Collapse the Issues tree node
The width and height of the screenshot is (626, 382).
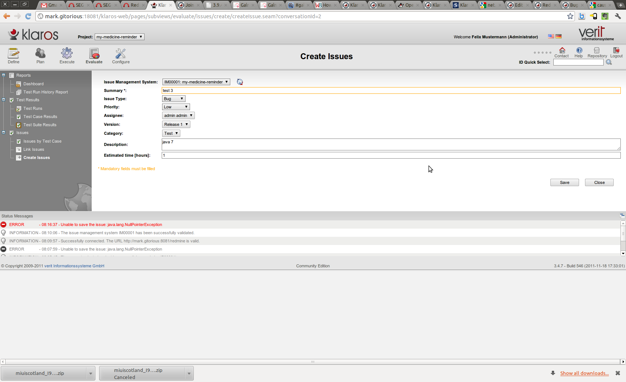point(4,133)
